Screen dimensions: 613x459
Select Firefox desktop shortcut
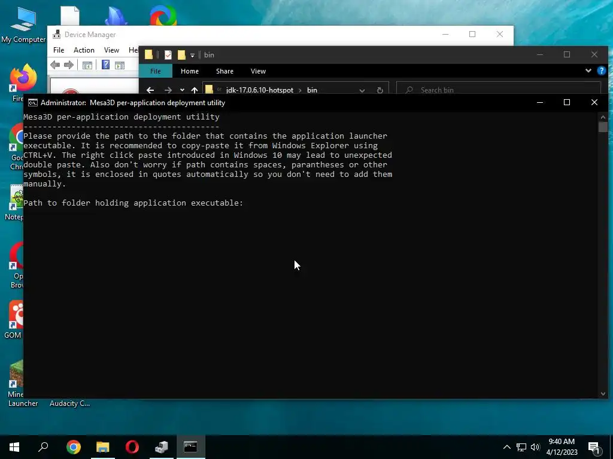18,84
